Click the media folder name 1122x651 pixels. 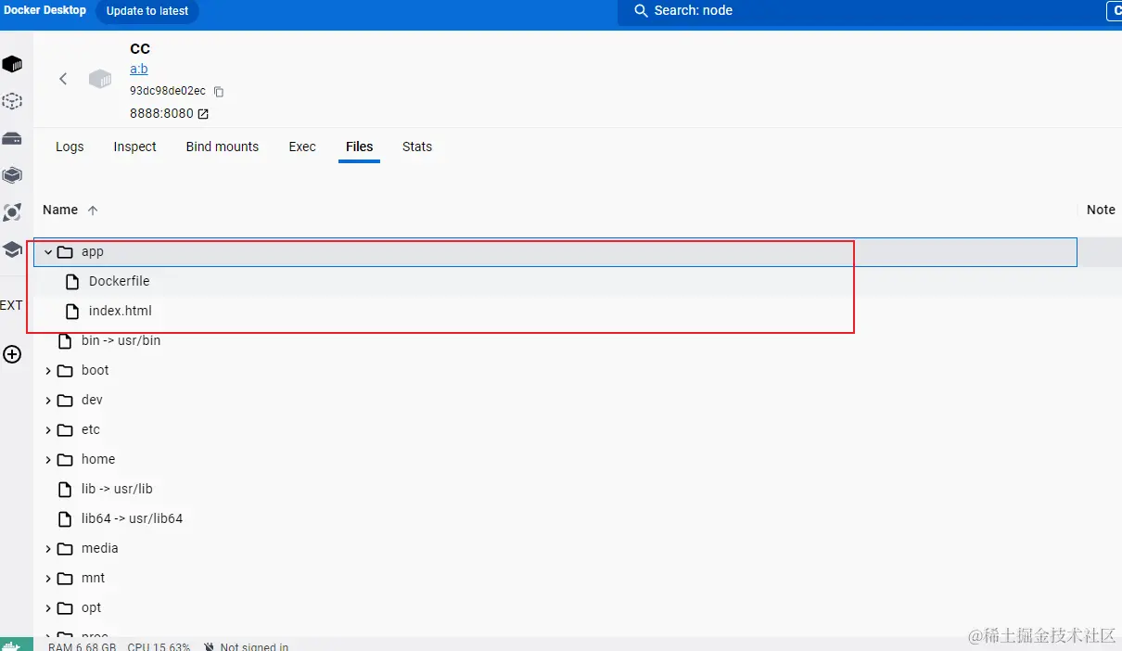99,548
